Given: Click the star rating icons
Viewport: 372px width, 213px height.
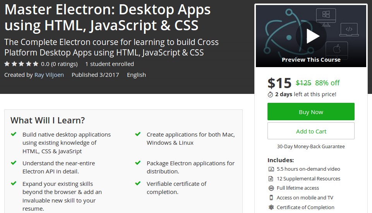Looking at the screenshot, I should (21, 64).
